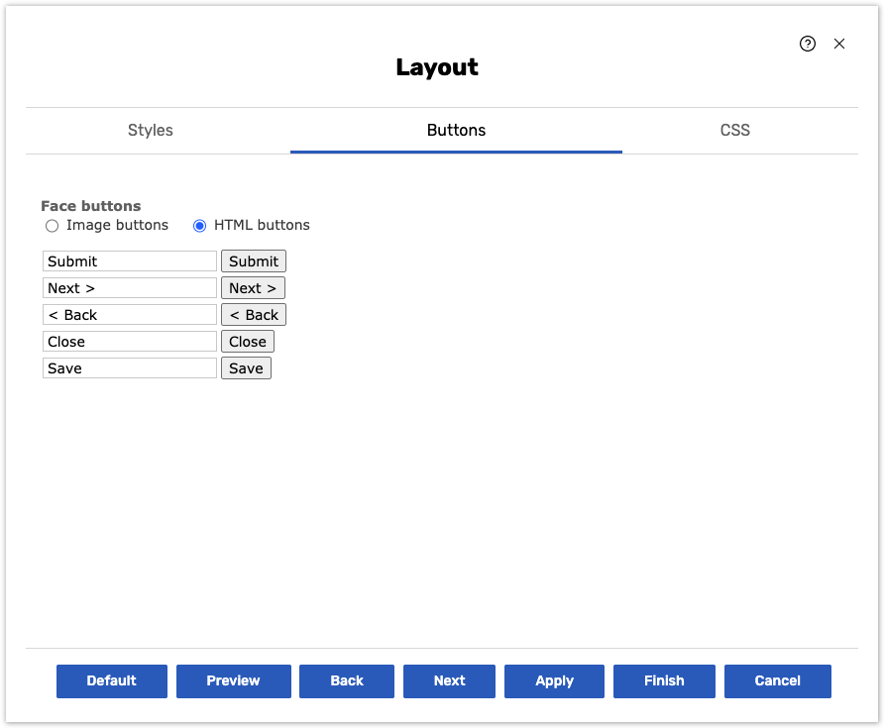Cancel the Layout dialog
The height and width of the screenshot is (728, 884).
point(777,680)
